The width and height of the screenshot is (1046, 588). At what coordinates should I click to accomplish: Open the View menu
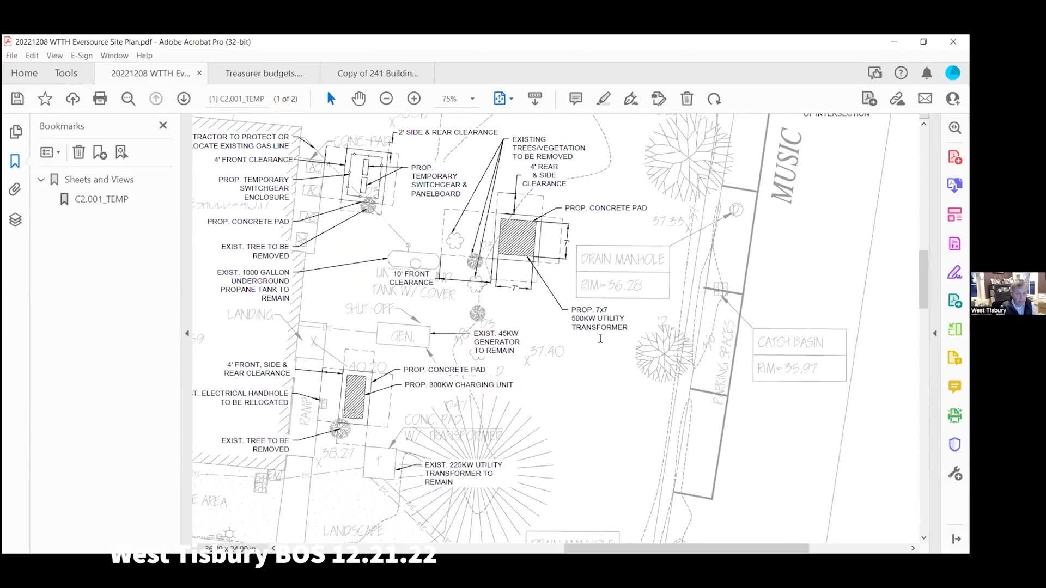click(x=54, y=56)
